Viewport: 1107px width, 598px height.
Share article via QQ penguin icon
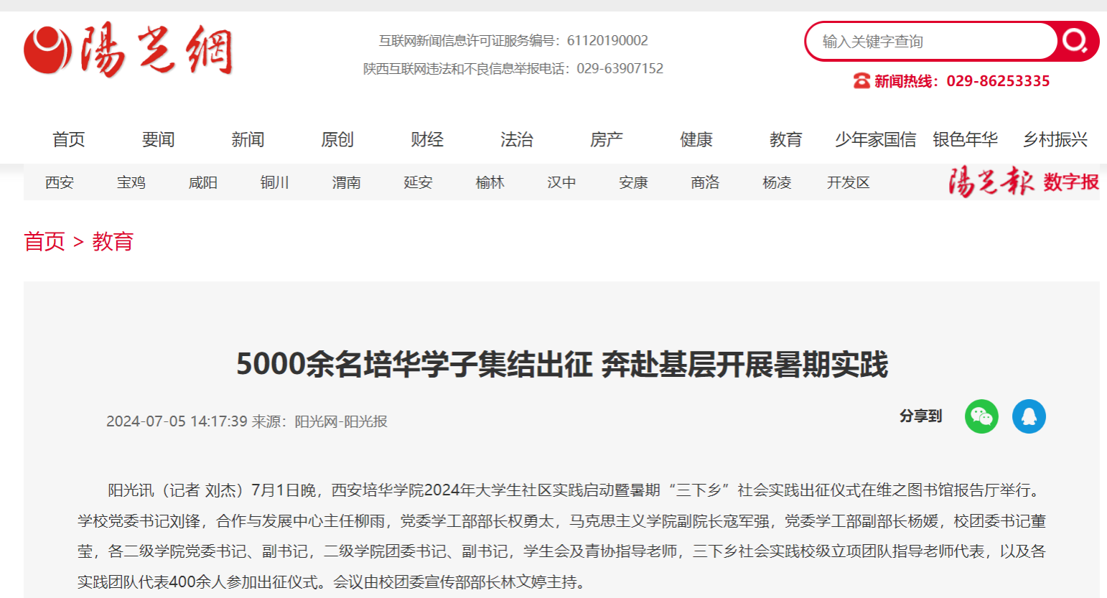coord(1029,416)
